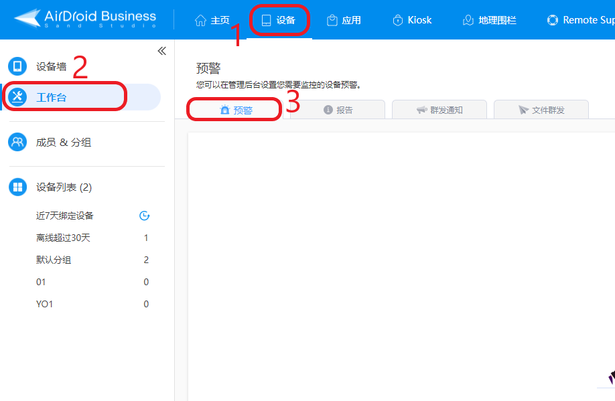This screenshot has height=401, width=615.
Task: Switch to Remote Support tab
Action: click(581, 20)
